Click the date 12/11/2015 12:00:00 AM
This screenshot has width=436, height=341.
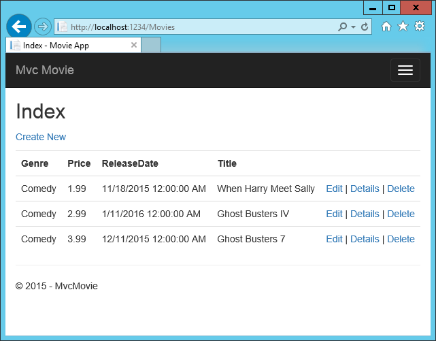click(154, 239)
